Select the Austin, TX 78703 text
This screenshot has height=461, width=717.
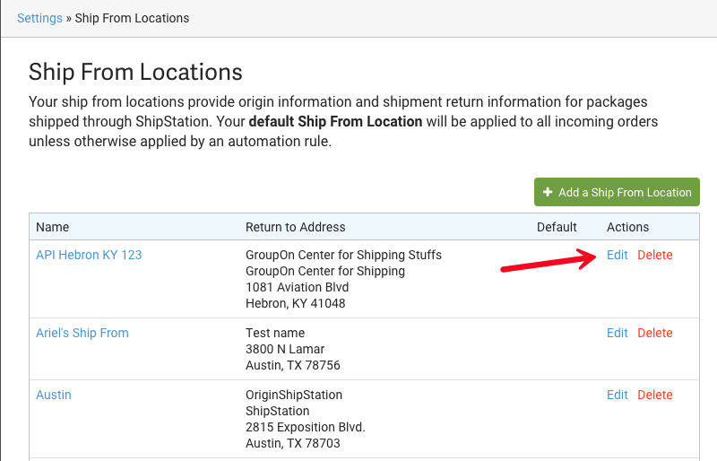tap(293, 443)
